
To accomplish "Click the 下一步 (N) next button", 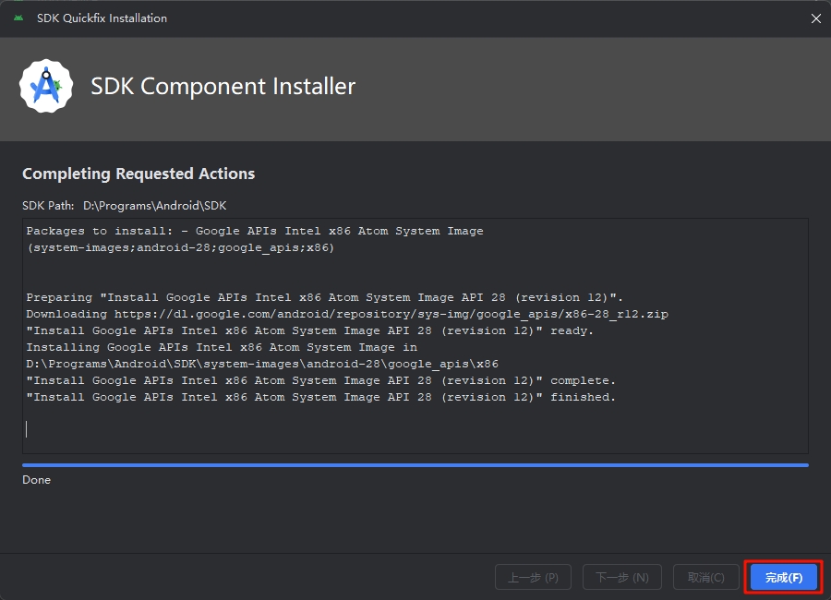I will click(622, 577).
